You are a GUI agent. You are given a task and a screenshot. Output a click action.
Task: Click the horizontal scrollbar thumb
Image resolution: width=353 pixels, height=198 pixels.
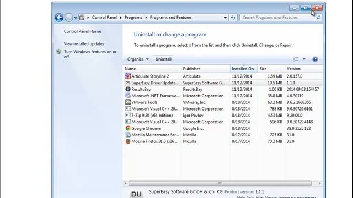point(220,183)
